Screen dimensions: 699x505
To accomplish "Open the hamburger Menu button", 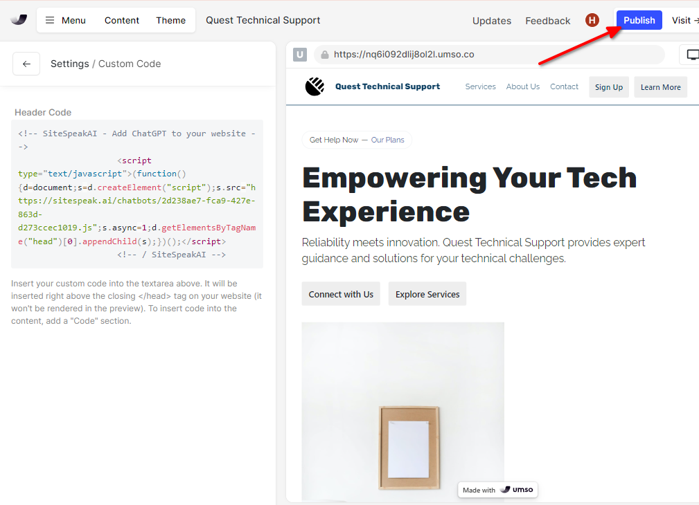I will 66,21.
